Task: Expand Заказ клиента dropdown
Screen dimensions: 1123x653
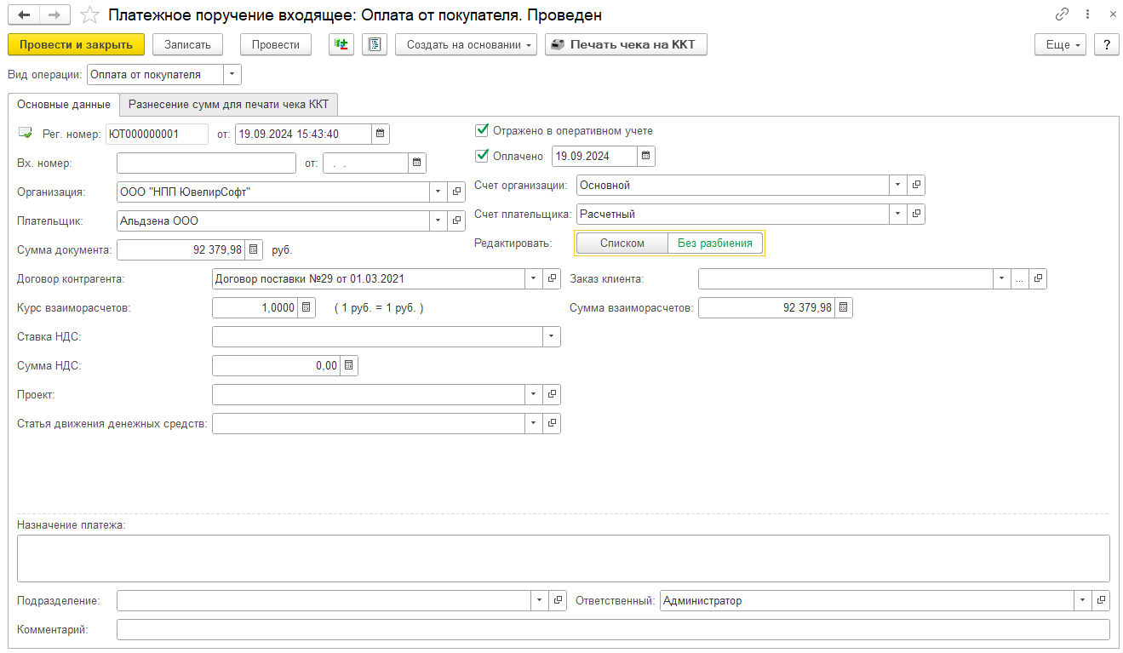Action: click(1002, 278)
